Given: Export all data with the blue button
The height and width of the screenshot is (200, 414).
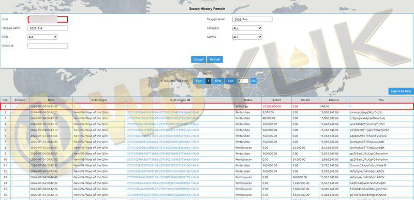Looking at the screenshot, I should pyautogui.click(x=401, y=91).
